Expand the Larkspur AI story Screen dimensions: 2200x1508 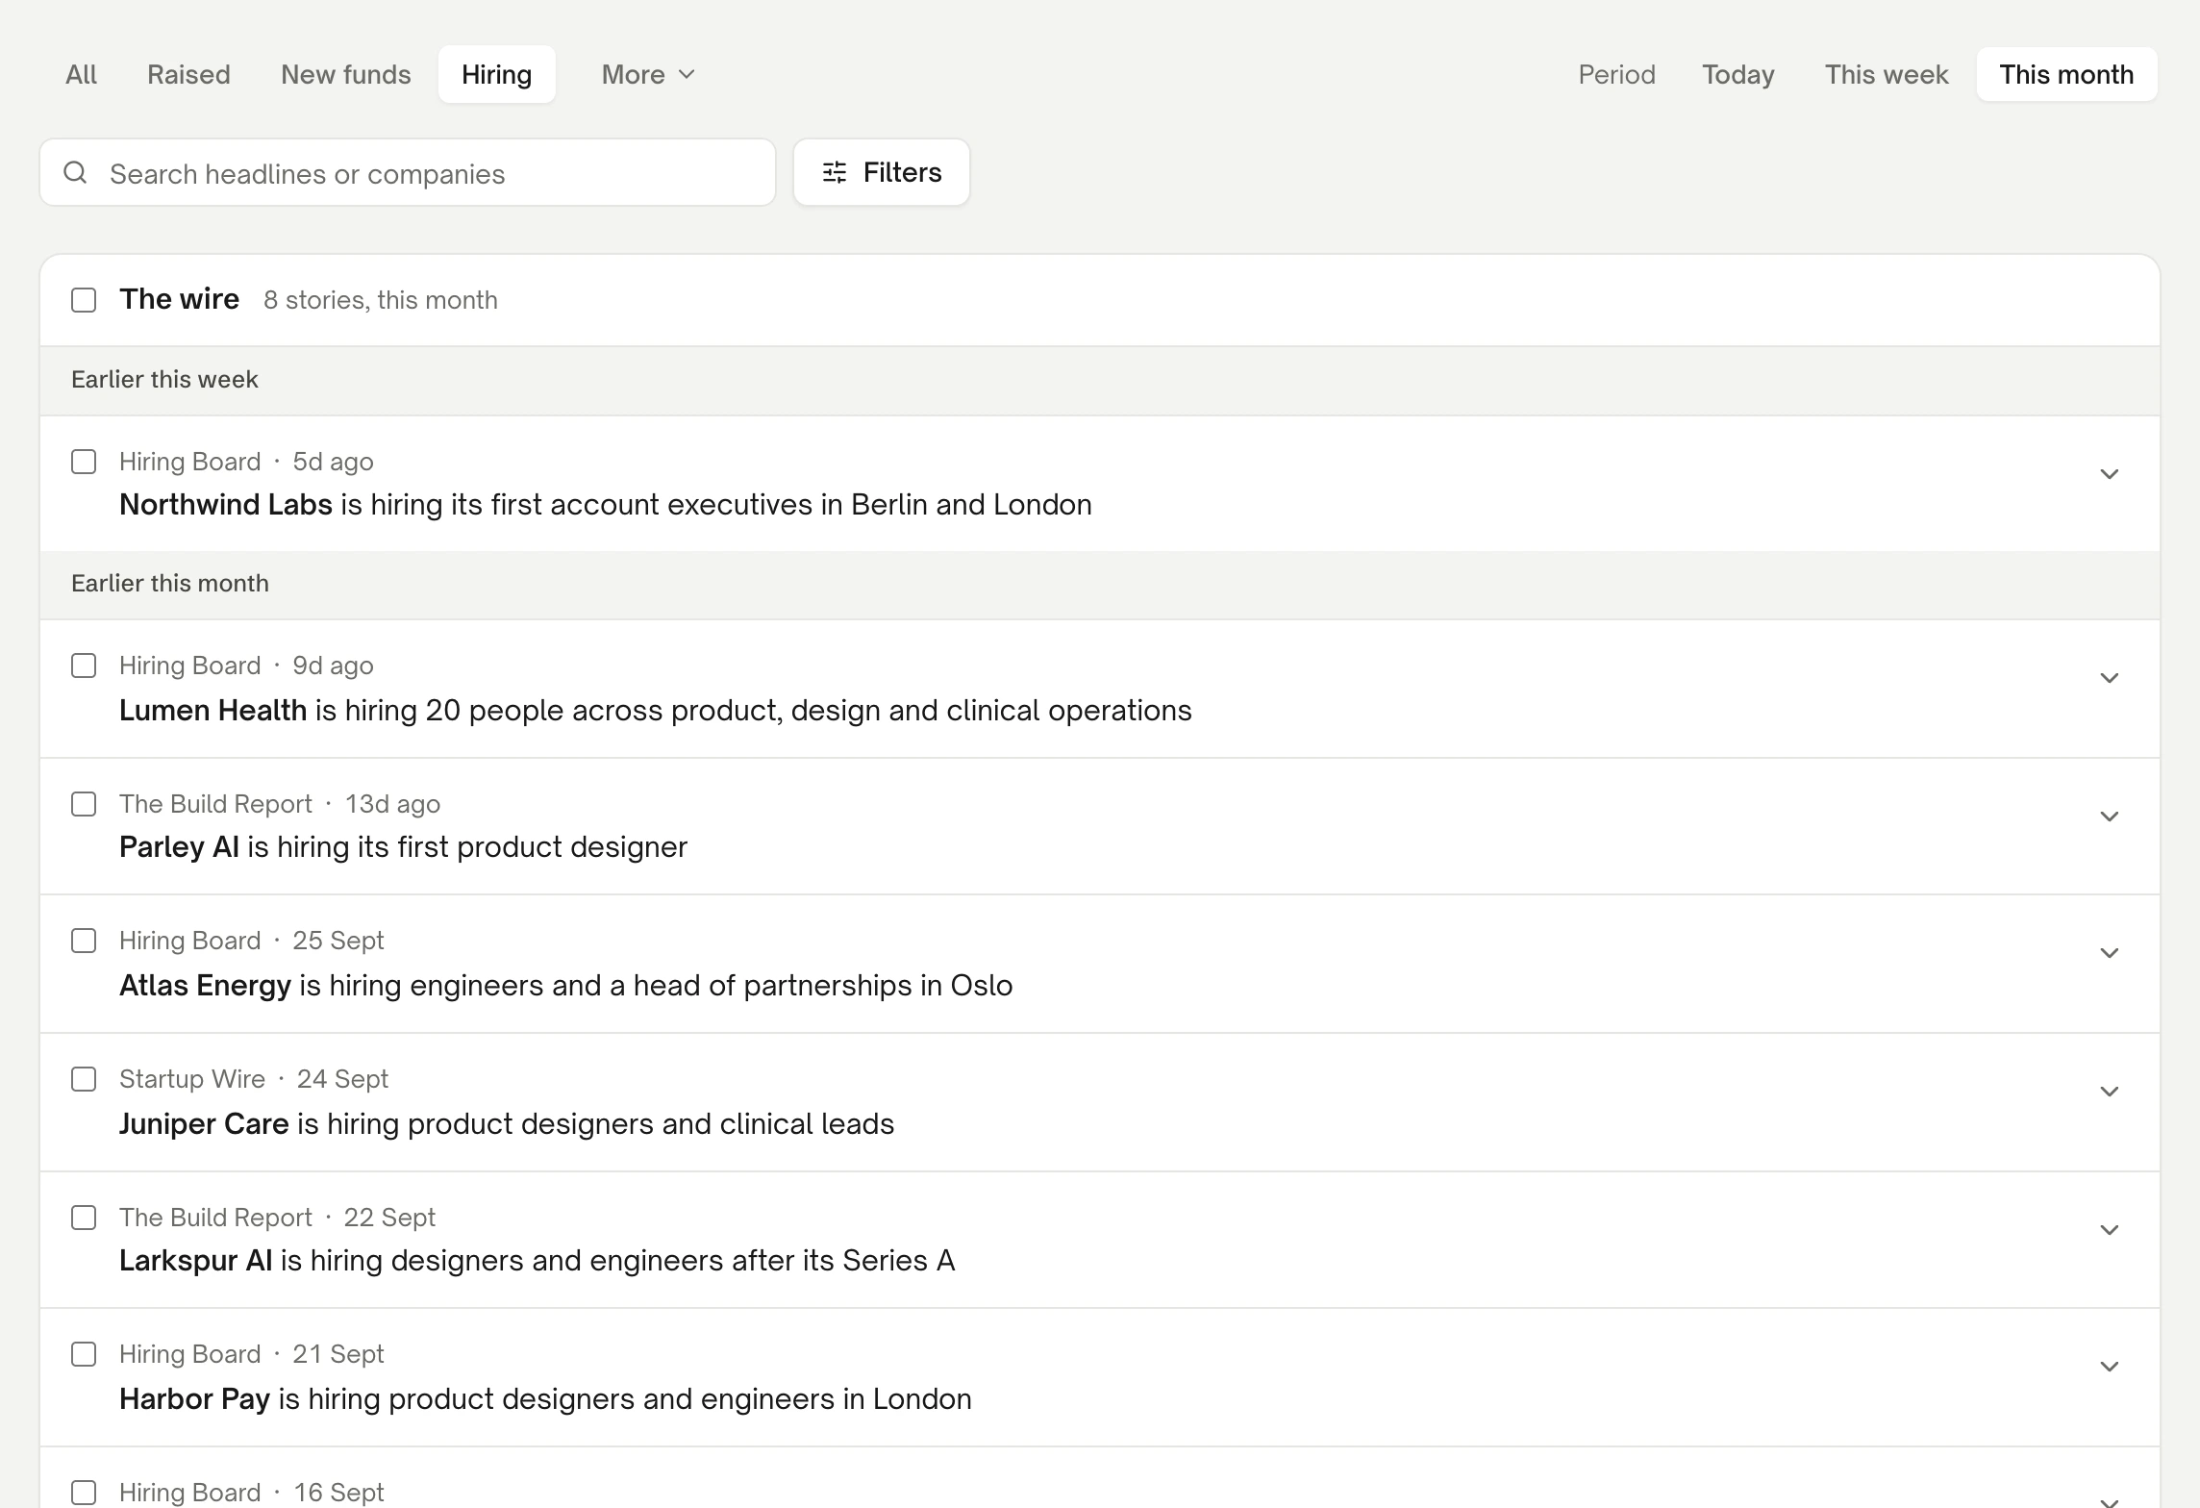2110,1230
